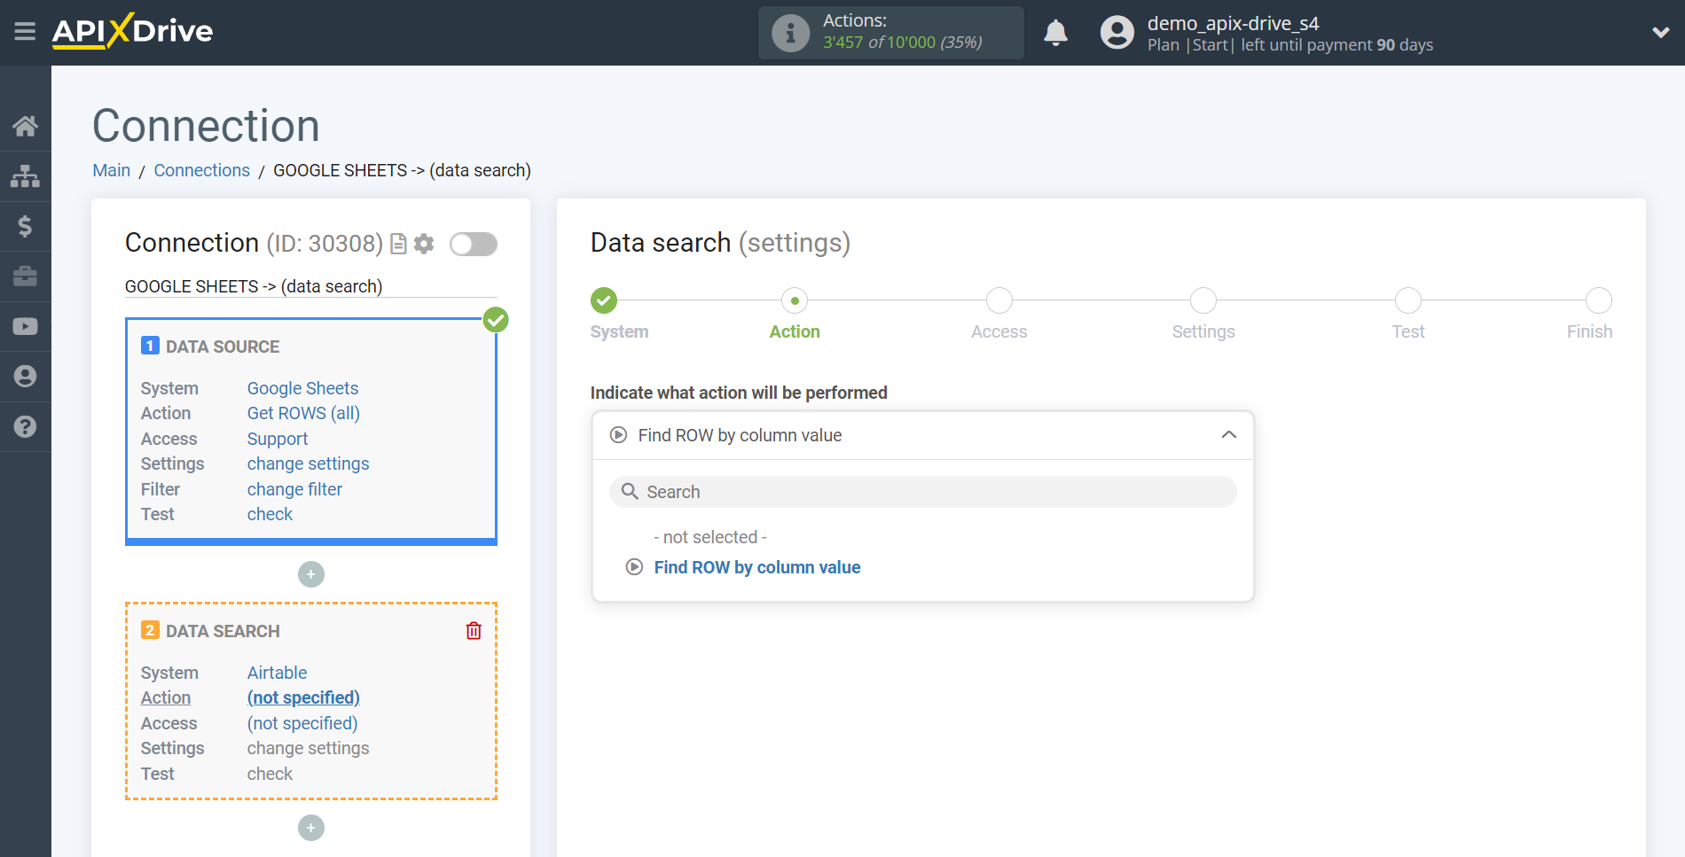1685x857 pixels.
Task: Choose Find ROW by column value option
Action: click(x=756, y=567)
